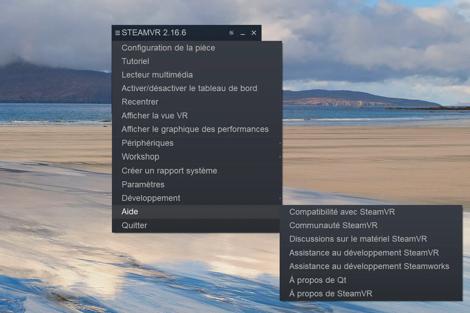
Task: Choose Afficher le graphique des performances
Action: coord(197,129)
